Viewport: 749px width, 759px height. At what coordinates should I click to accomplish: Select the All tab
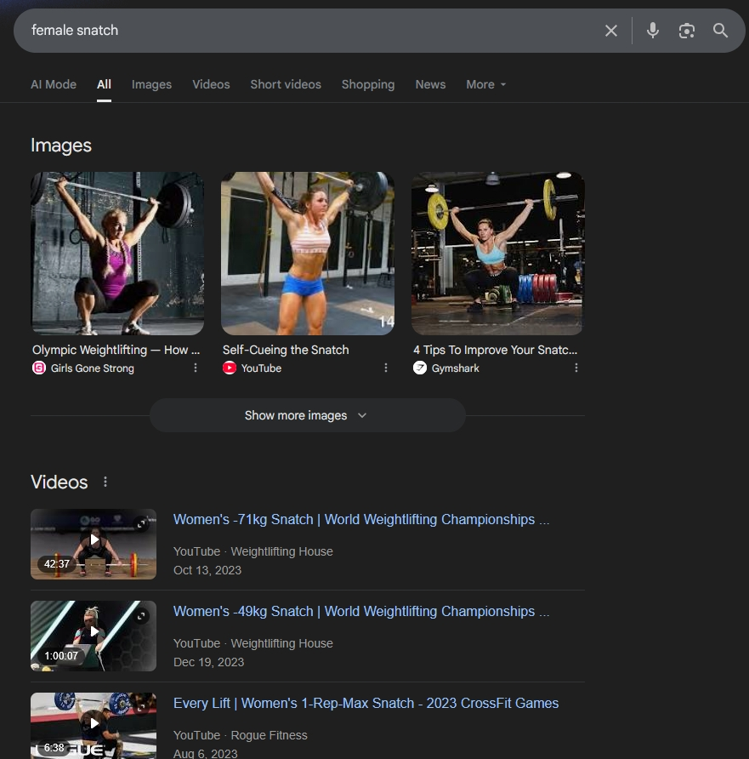(x=104, y=84)
